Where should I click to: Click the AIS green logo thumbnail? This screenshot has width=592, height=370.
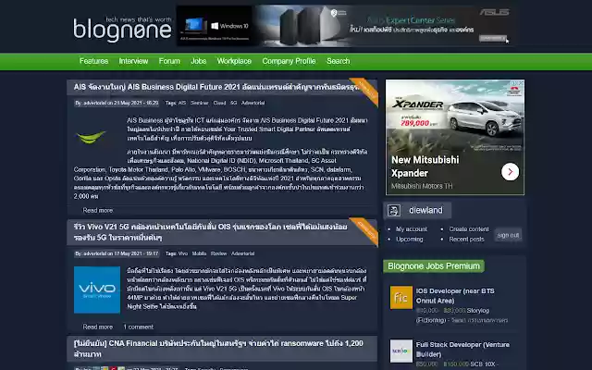point(91,137)
